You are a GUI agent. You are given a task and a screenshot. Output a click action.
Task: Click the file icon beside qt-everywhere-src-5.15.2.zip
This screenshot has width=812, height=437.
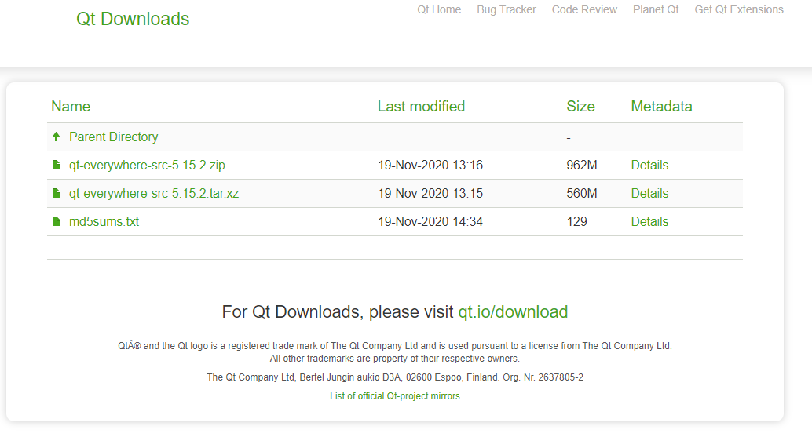[56, 166]
